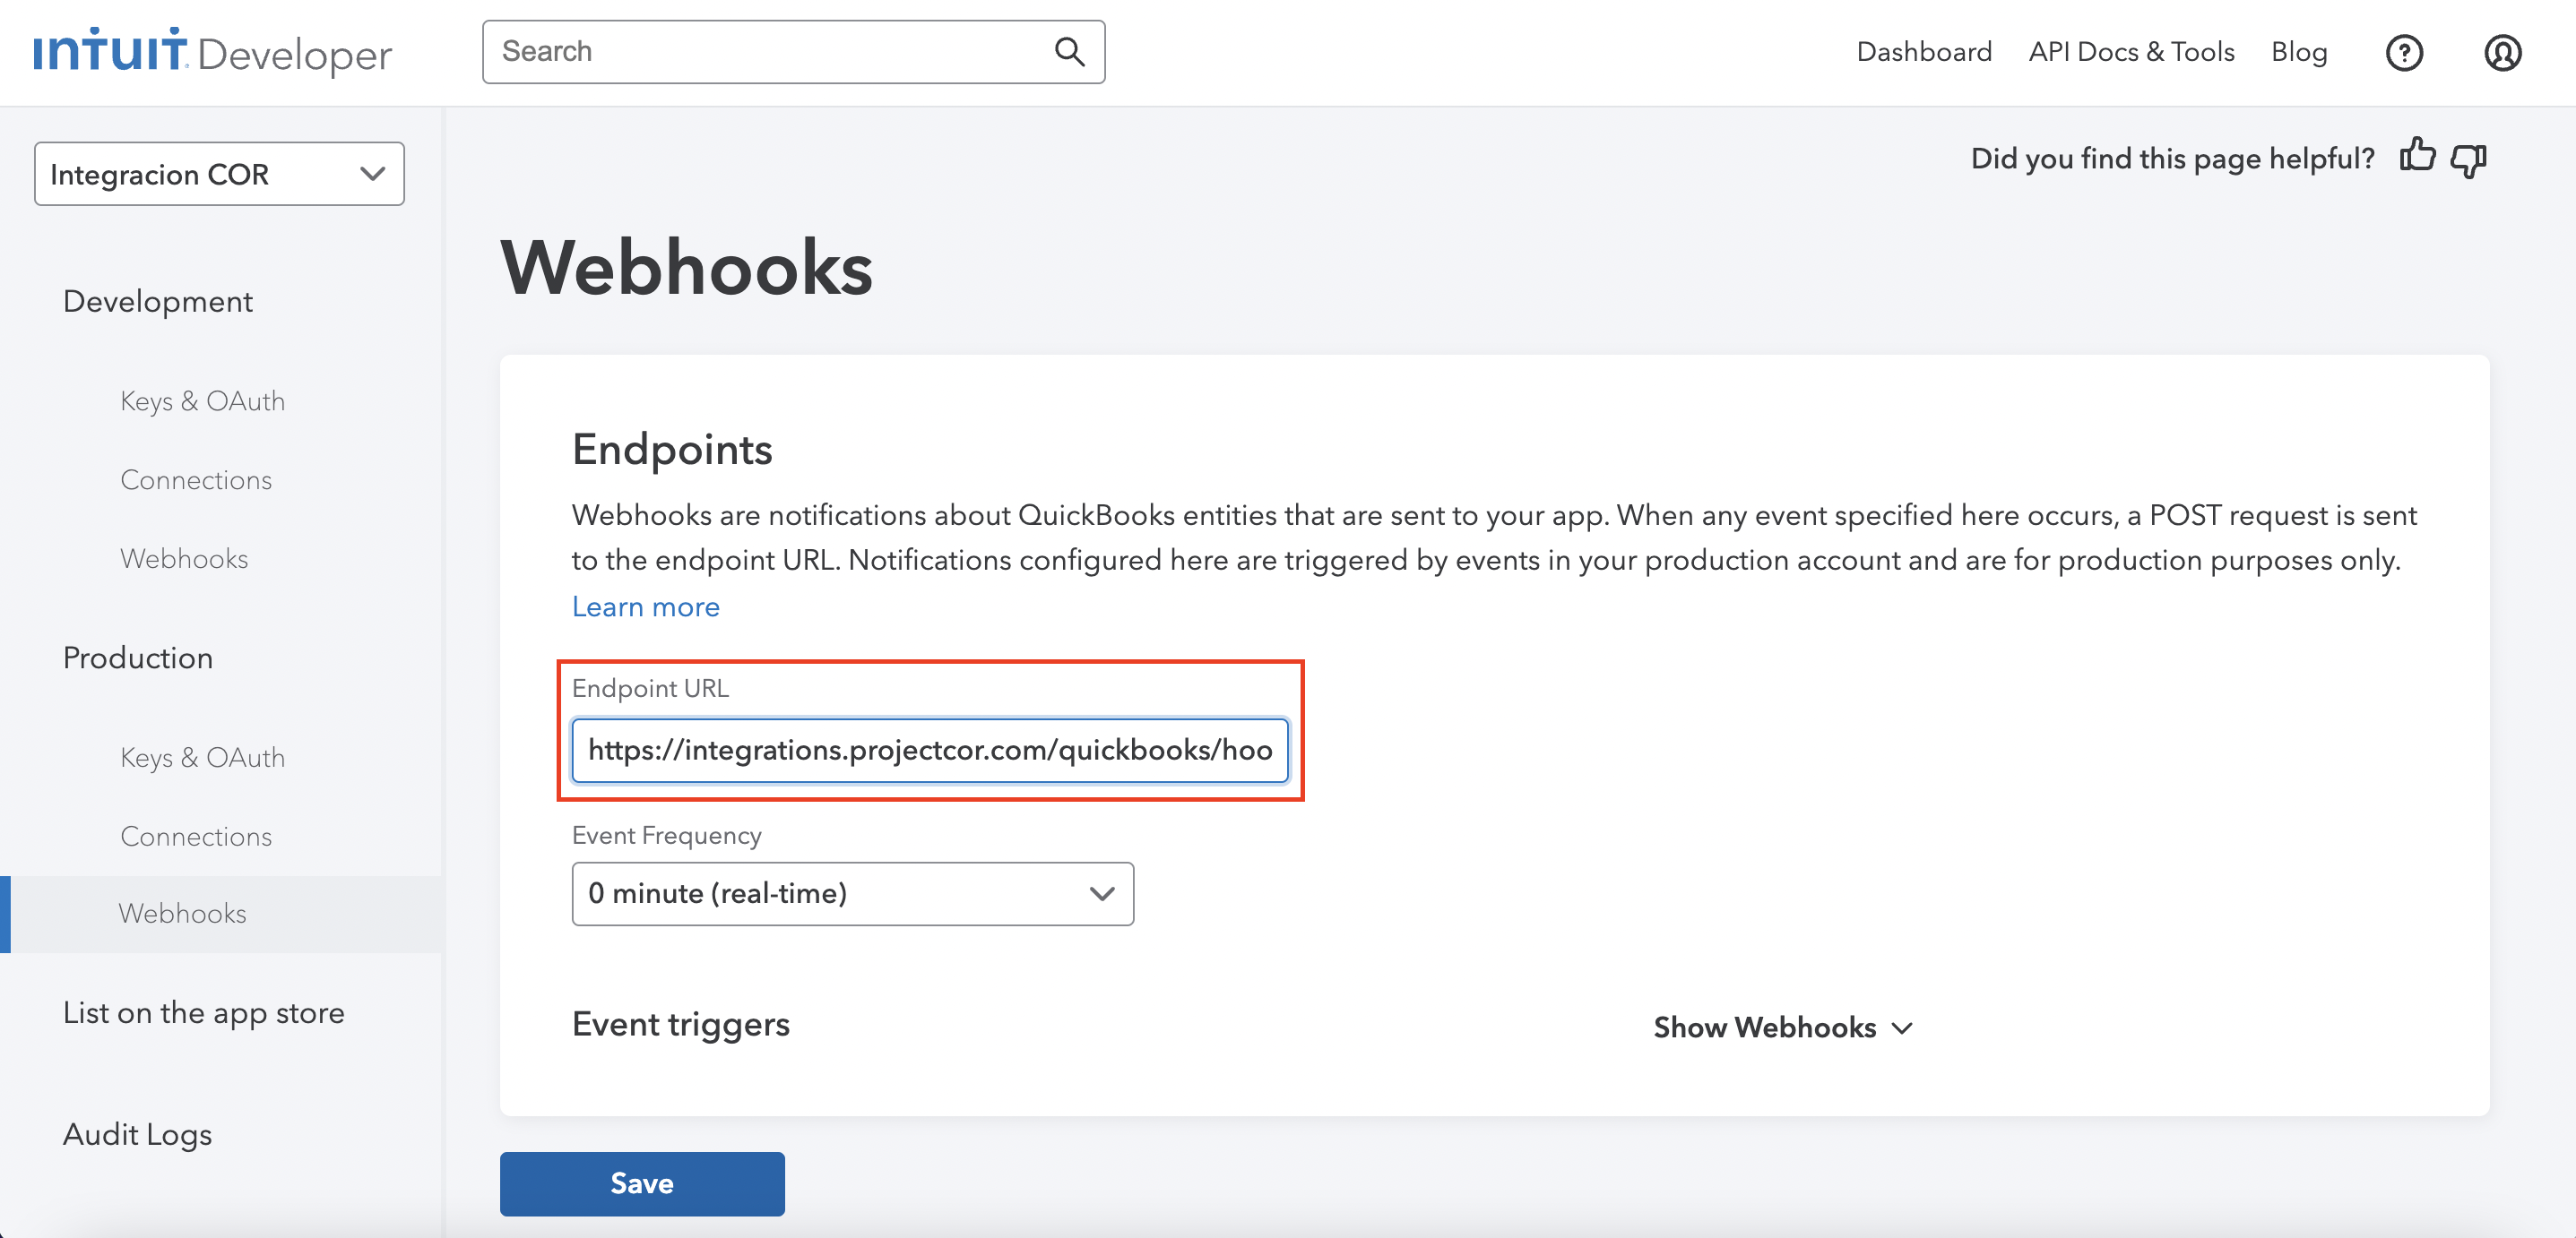Expand Show Webhooks section
The image size is (2576, 1238).
1782,1027
